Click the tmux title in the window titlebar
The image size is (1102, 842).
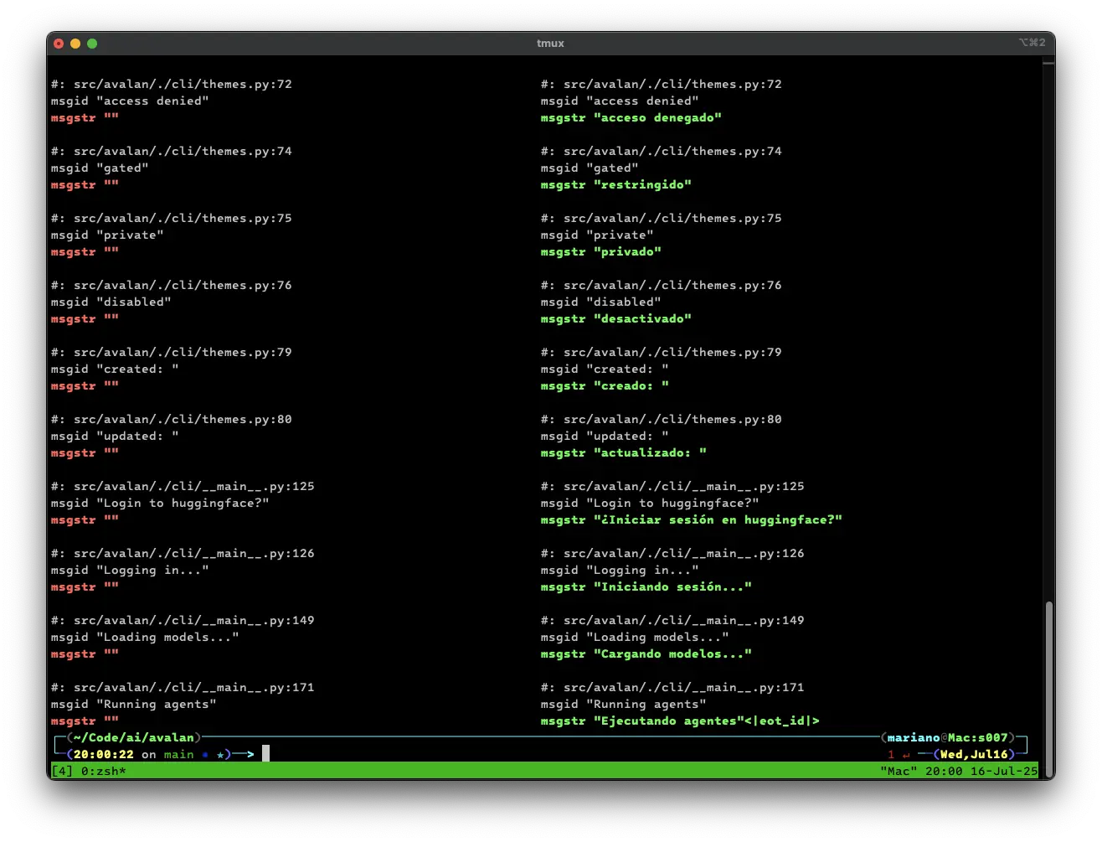pyautogui.click(x=550, y=43)
